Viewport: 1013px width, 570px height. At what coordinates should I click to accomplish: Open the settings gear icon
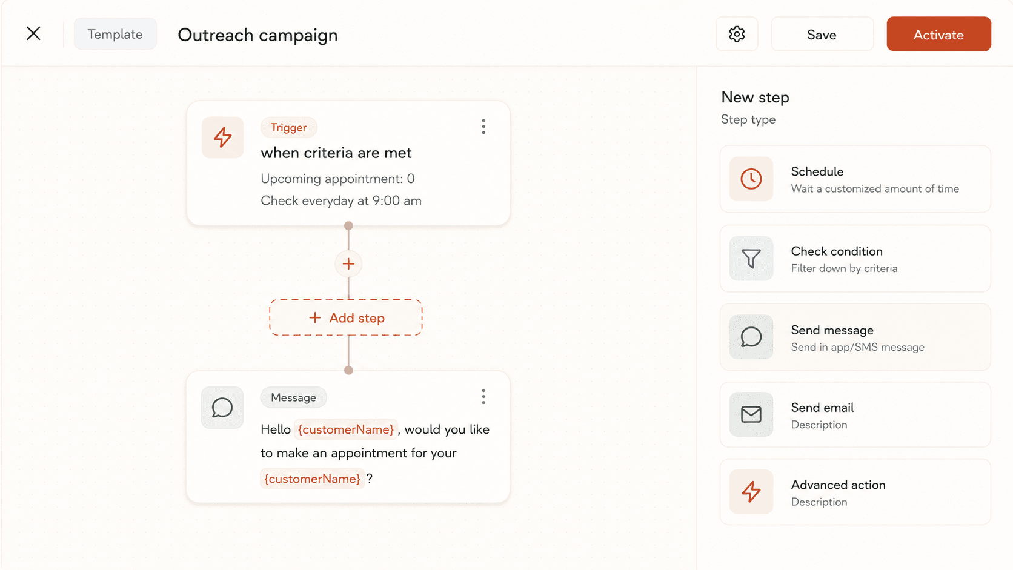737,35
